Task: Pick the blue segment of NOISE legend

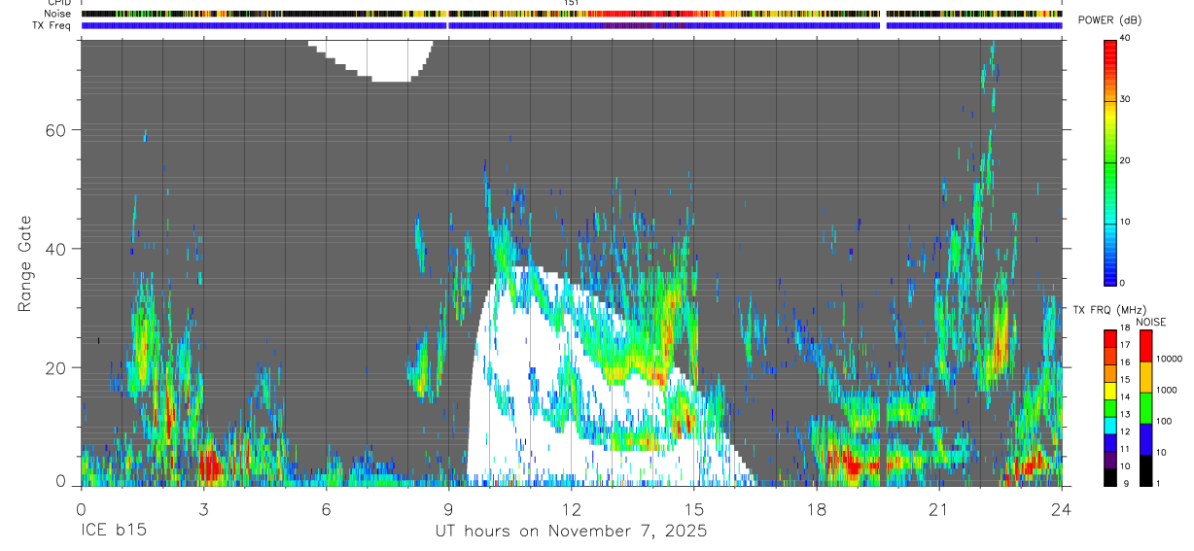Action: tap(1145, 439)
